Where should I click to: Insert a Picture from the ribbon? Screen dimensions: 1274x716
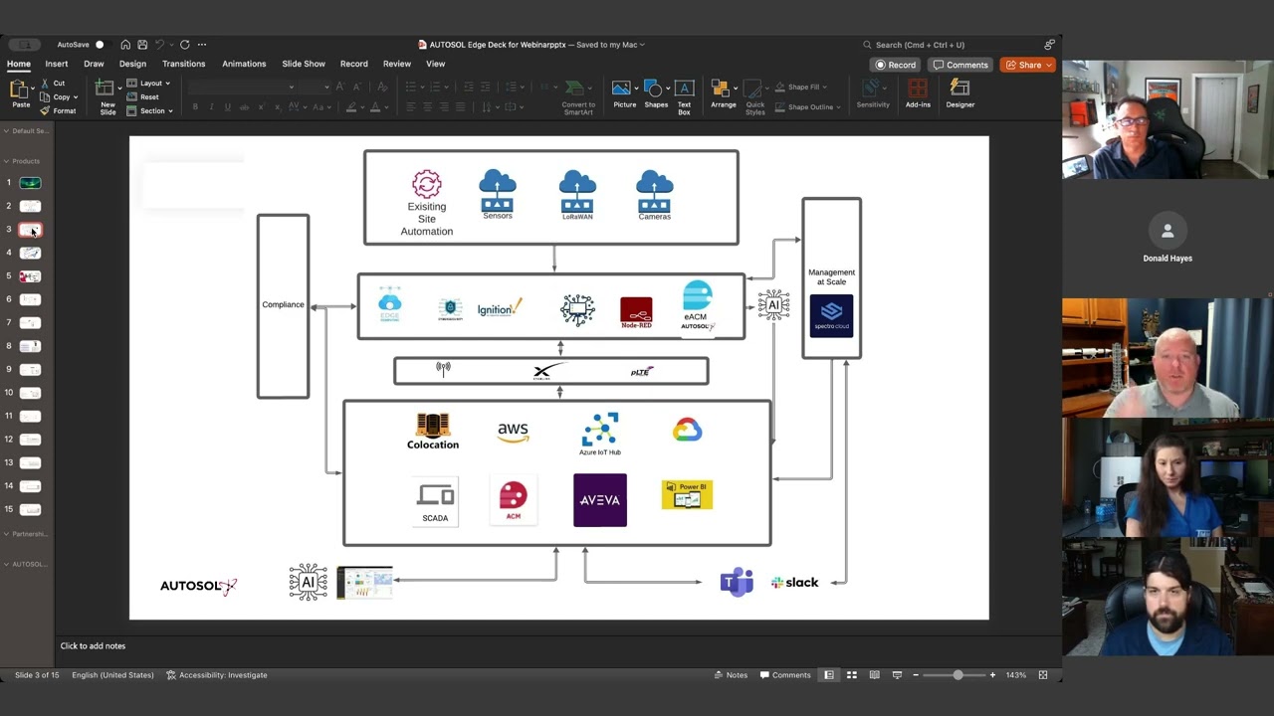[624, 93]
